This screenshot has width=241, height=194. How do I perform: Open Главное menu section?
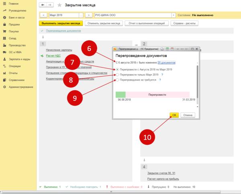tap(14, 4)
